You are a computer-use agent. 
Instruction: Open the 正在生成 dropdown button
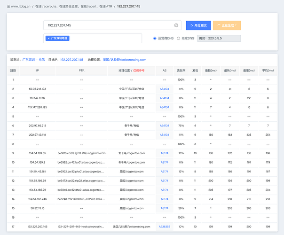click(x=227, y=25)
